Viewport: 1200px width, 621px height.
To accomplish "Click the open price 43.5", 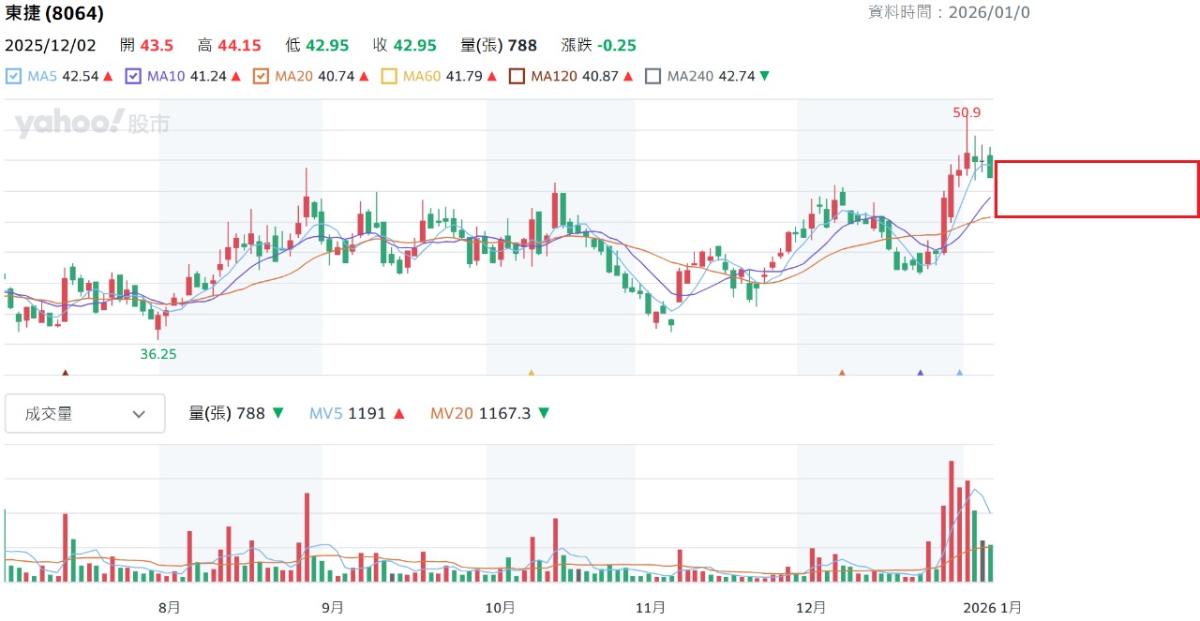I will (157, 45).
